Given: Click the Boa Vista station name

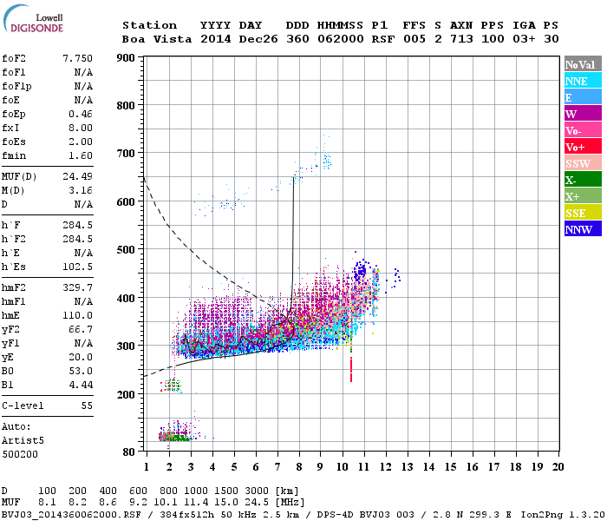Looking at the screenshot, I should [x=157, y=39].
